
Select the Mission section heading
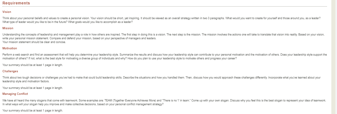pyautogui.click(x=8, y=28)
